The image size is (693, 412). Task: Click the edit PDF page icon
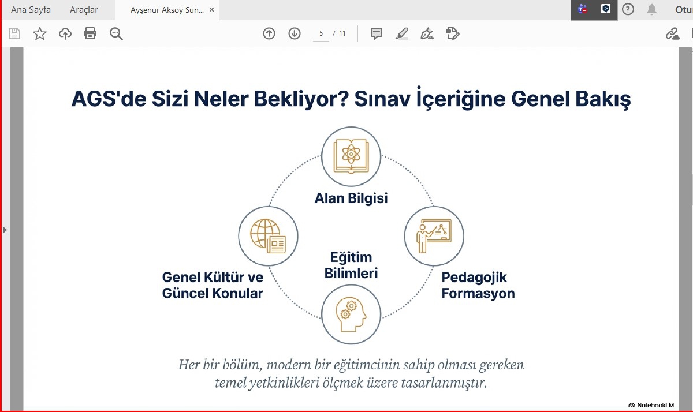(453, 33)
